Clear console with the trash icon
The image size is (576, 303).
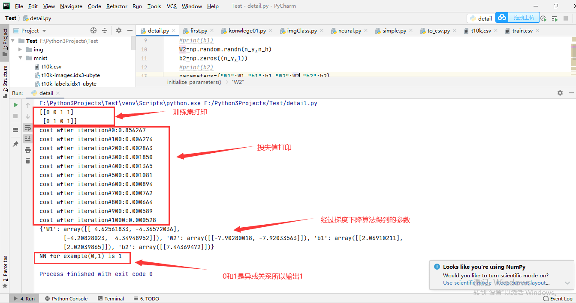[28, 160]
